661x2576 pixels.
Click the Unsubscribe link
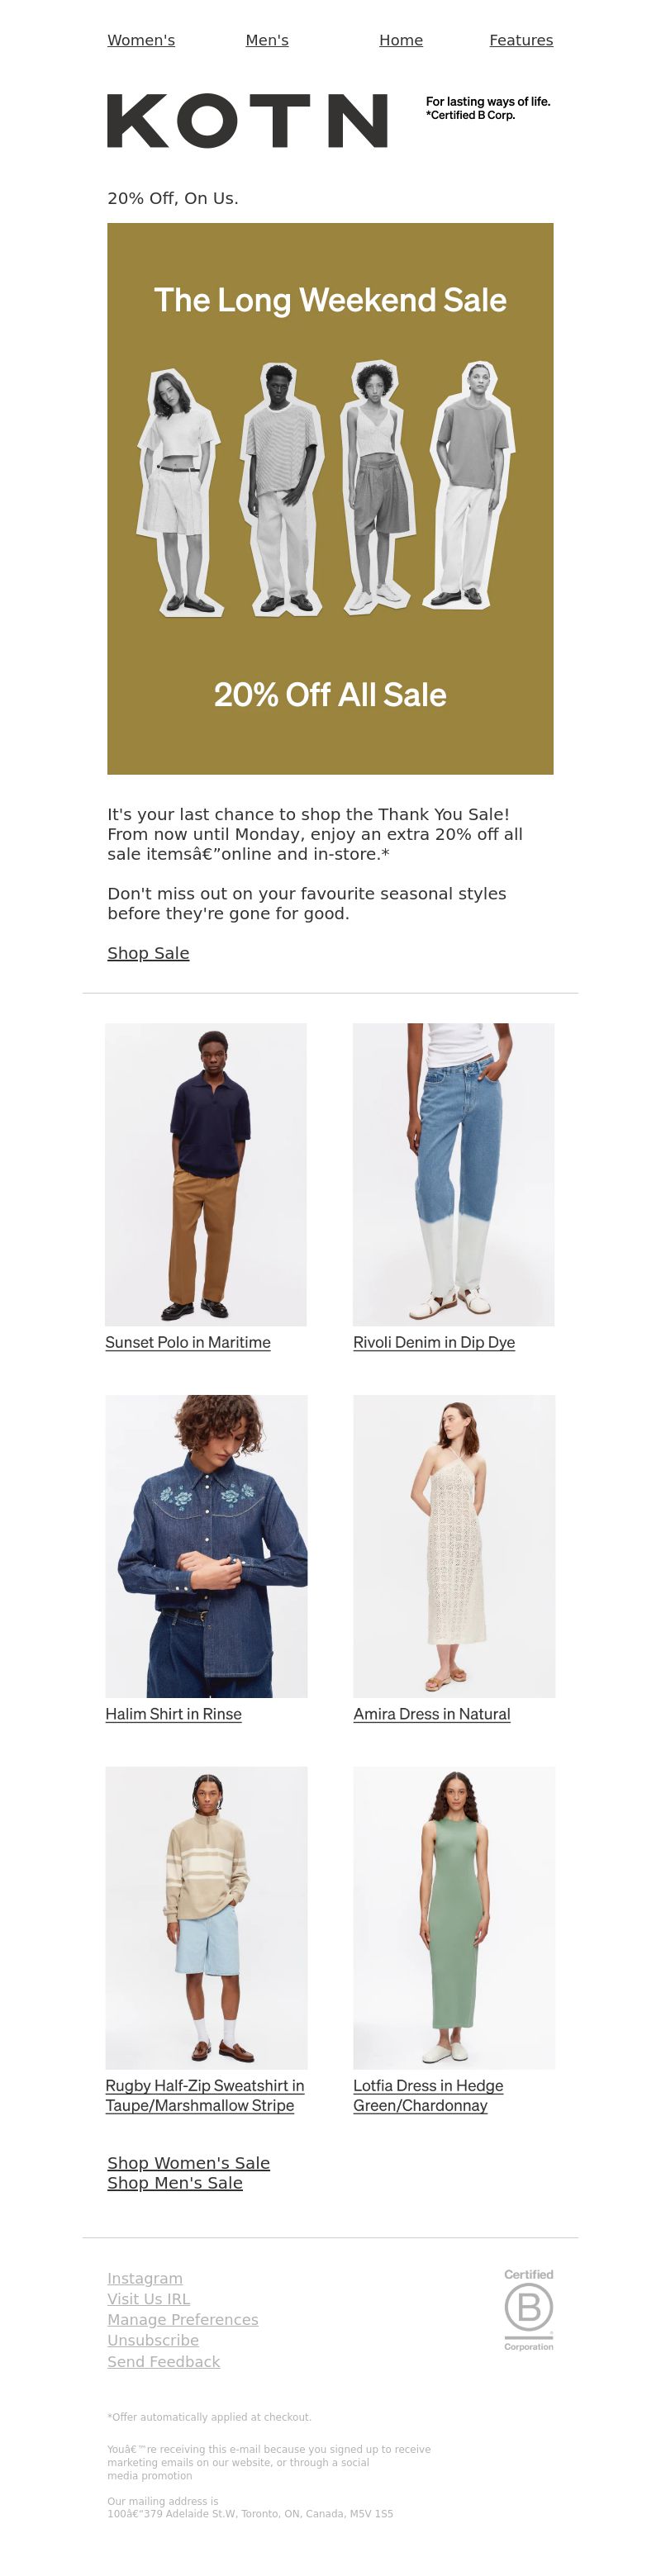(x=153, y=2340)
